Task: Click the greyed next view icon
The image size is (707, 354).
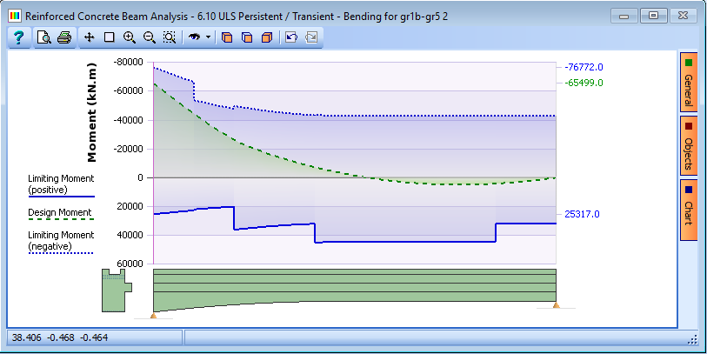Action: (x=311, y=37)
